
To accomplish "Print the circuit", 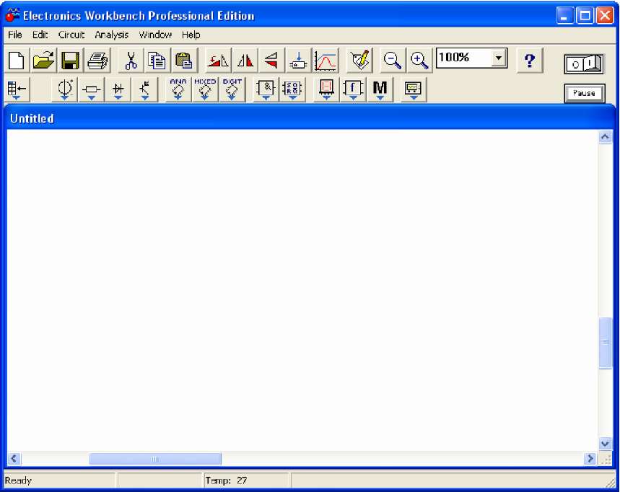I will coord(97,61).
